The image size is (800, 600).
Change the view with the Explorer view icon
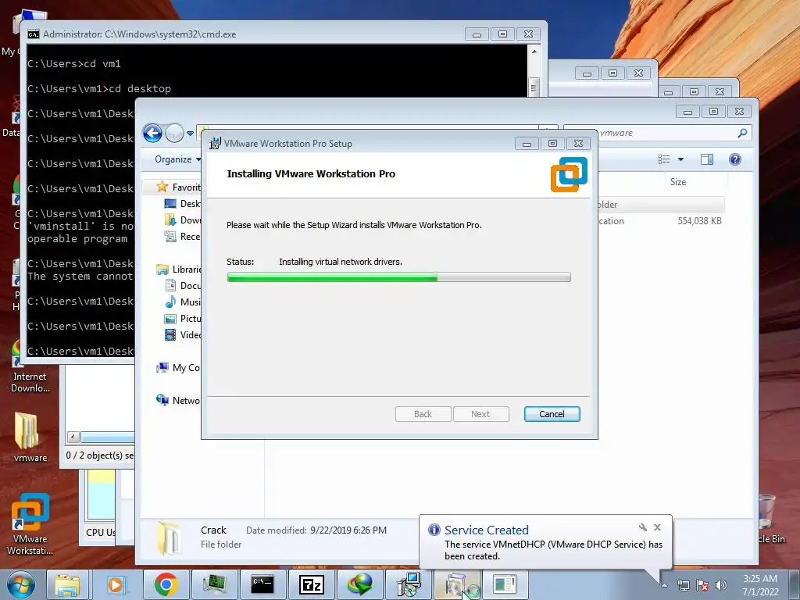pos(664,159)
